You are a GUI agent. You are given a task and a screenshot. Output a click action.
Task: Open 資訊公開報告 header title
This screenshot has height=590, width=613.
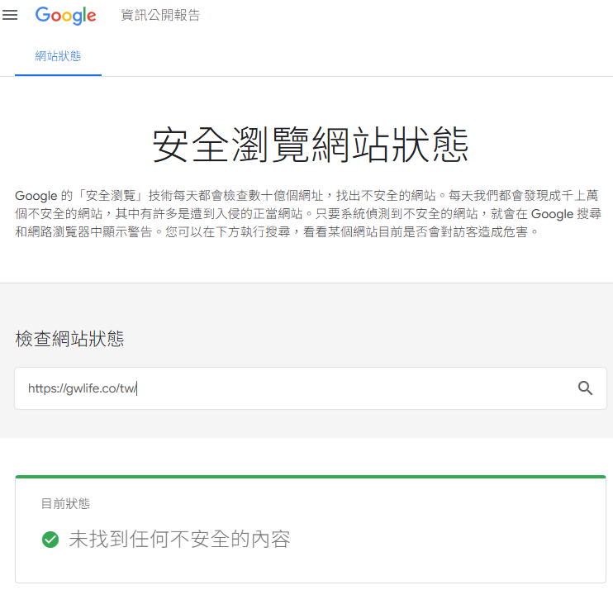point(160,15)
